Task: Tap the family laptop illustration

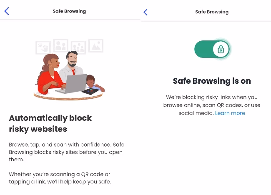Action: click(x=70, y=70)
